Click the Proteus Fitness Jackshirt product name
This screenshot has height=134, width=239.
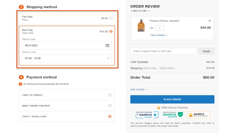165,21
